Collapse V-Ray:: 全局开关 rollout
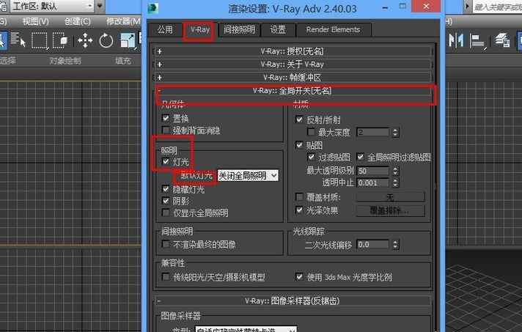Viewport: 522px width, 332px height. (x=293, y=90)
